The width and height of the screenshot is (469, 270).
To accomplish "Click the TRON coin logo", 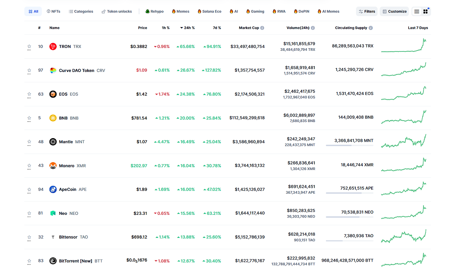I will tap(53, 46).
